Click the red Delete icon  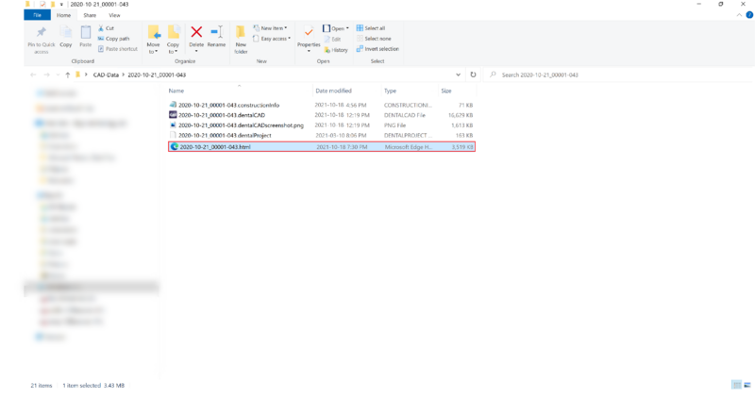click(x=196, y=32)
